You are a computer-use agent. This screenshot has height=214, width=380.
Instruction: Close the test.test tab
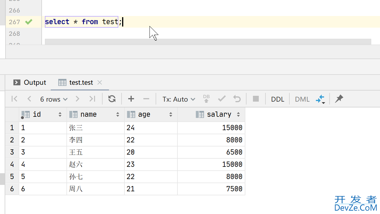[x=100, y=82]
